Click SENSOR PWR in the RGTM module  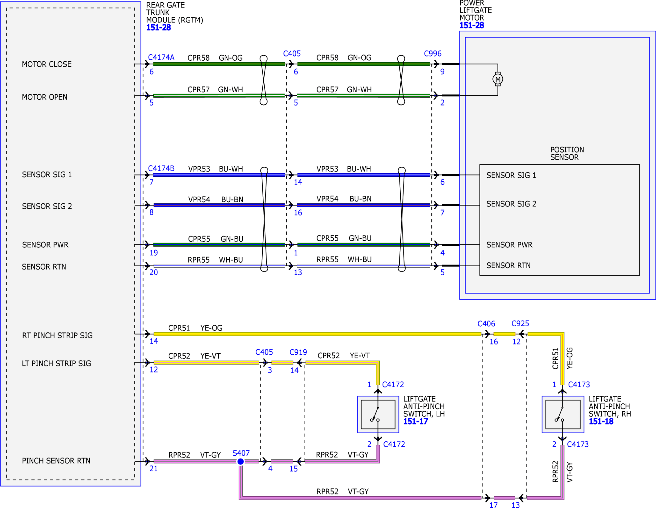tap(45, 245)
